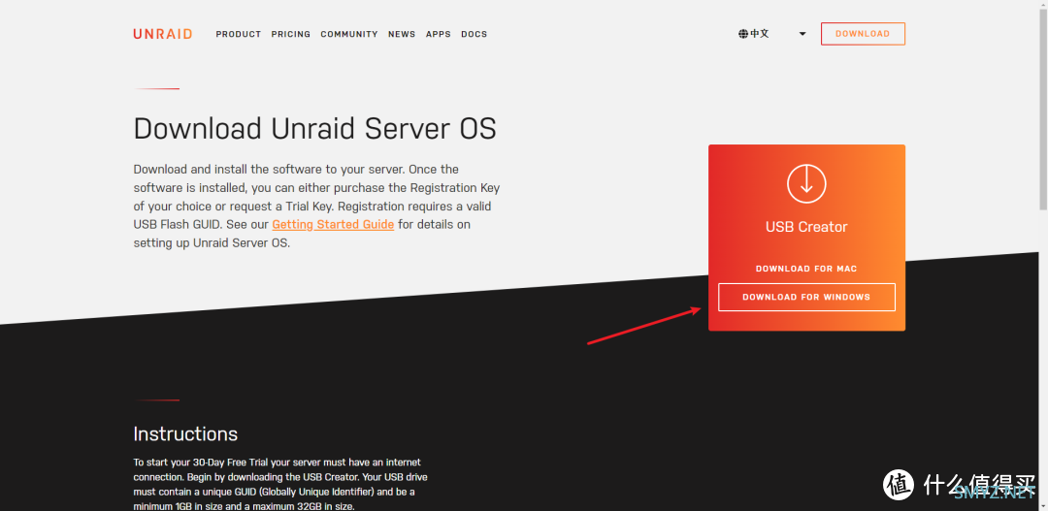Click DOWNLOAD FOR MAC

coord(806,269)
